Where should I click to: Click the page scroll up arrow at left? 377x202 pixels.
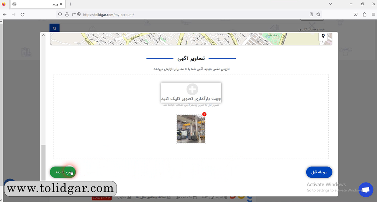[1, 22]
